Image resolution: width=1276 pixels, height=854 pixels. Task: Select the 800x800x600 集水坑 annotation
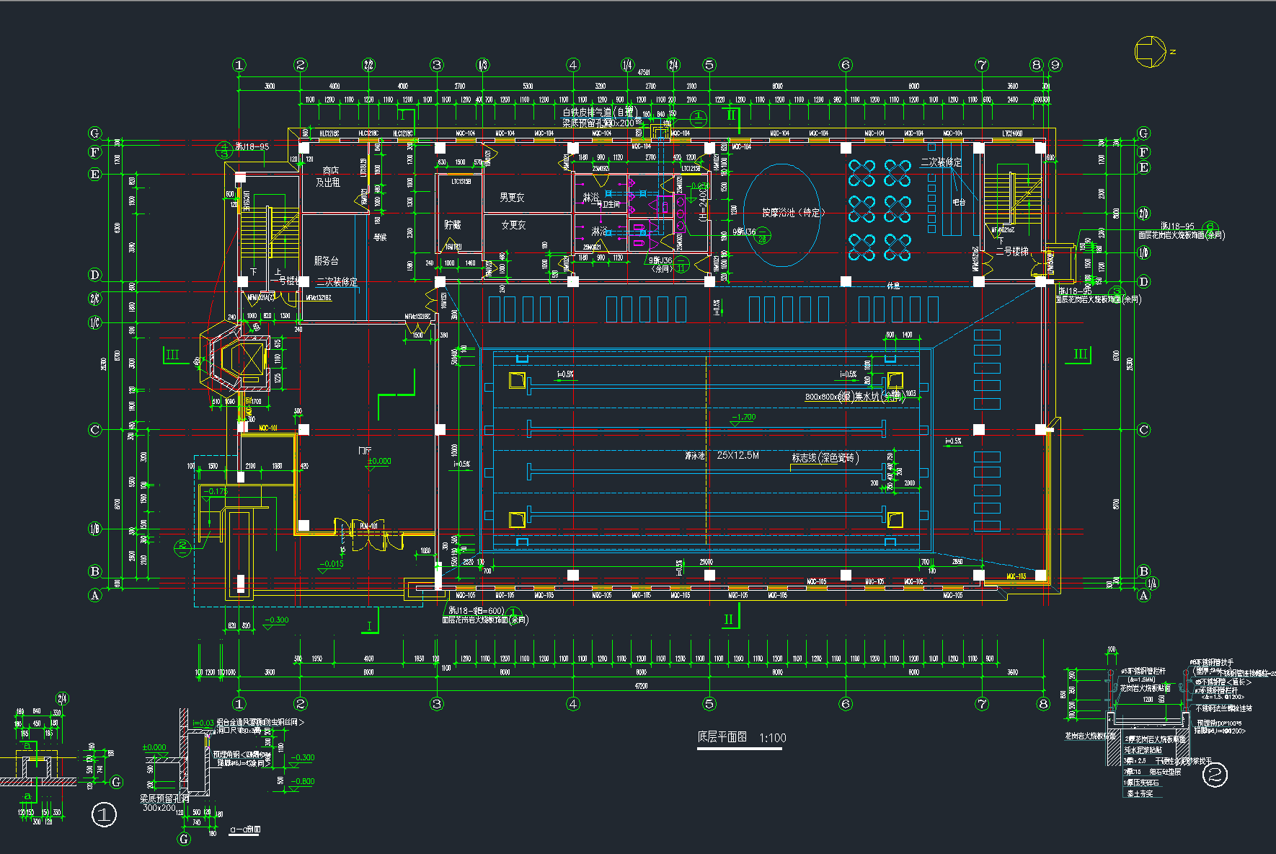(854, 396)
